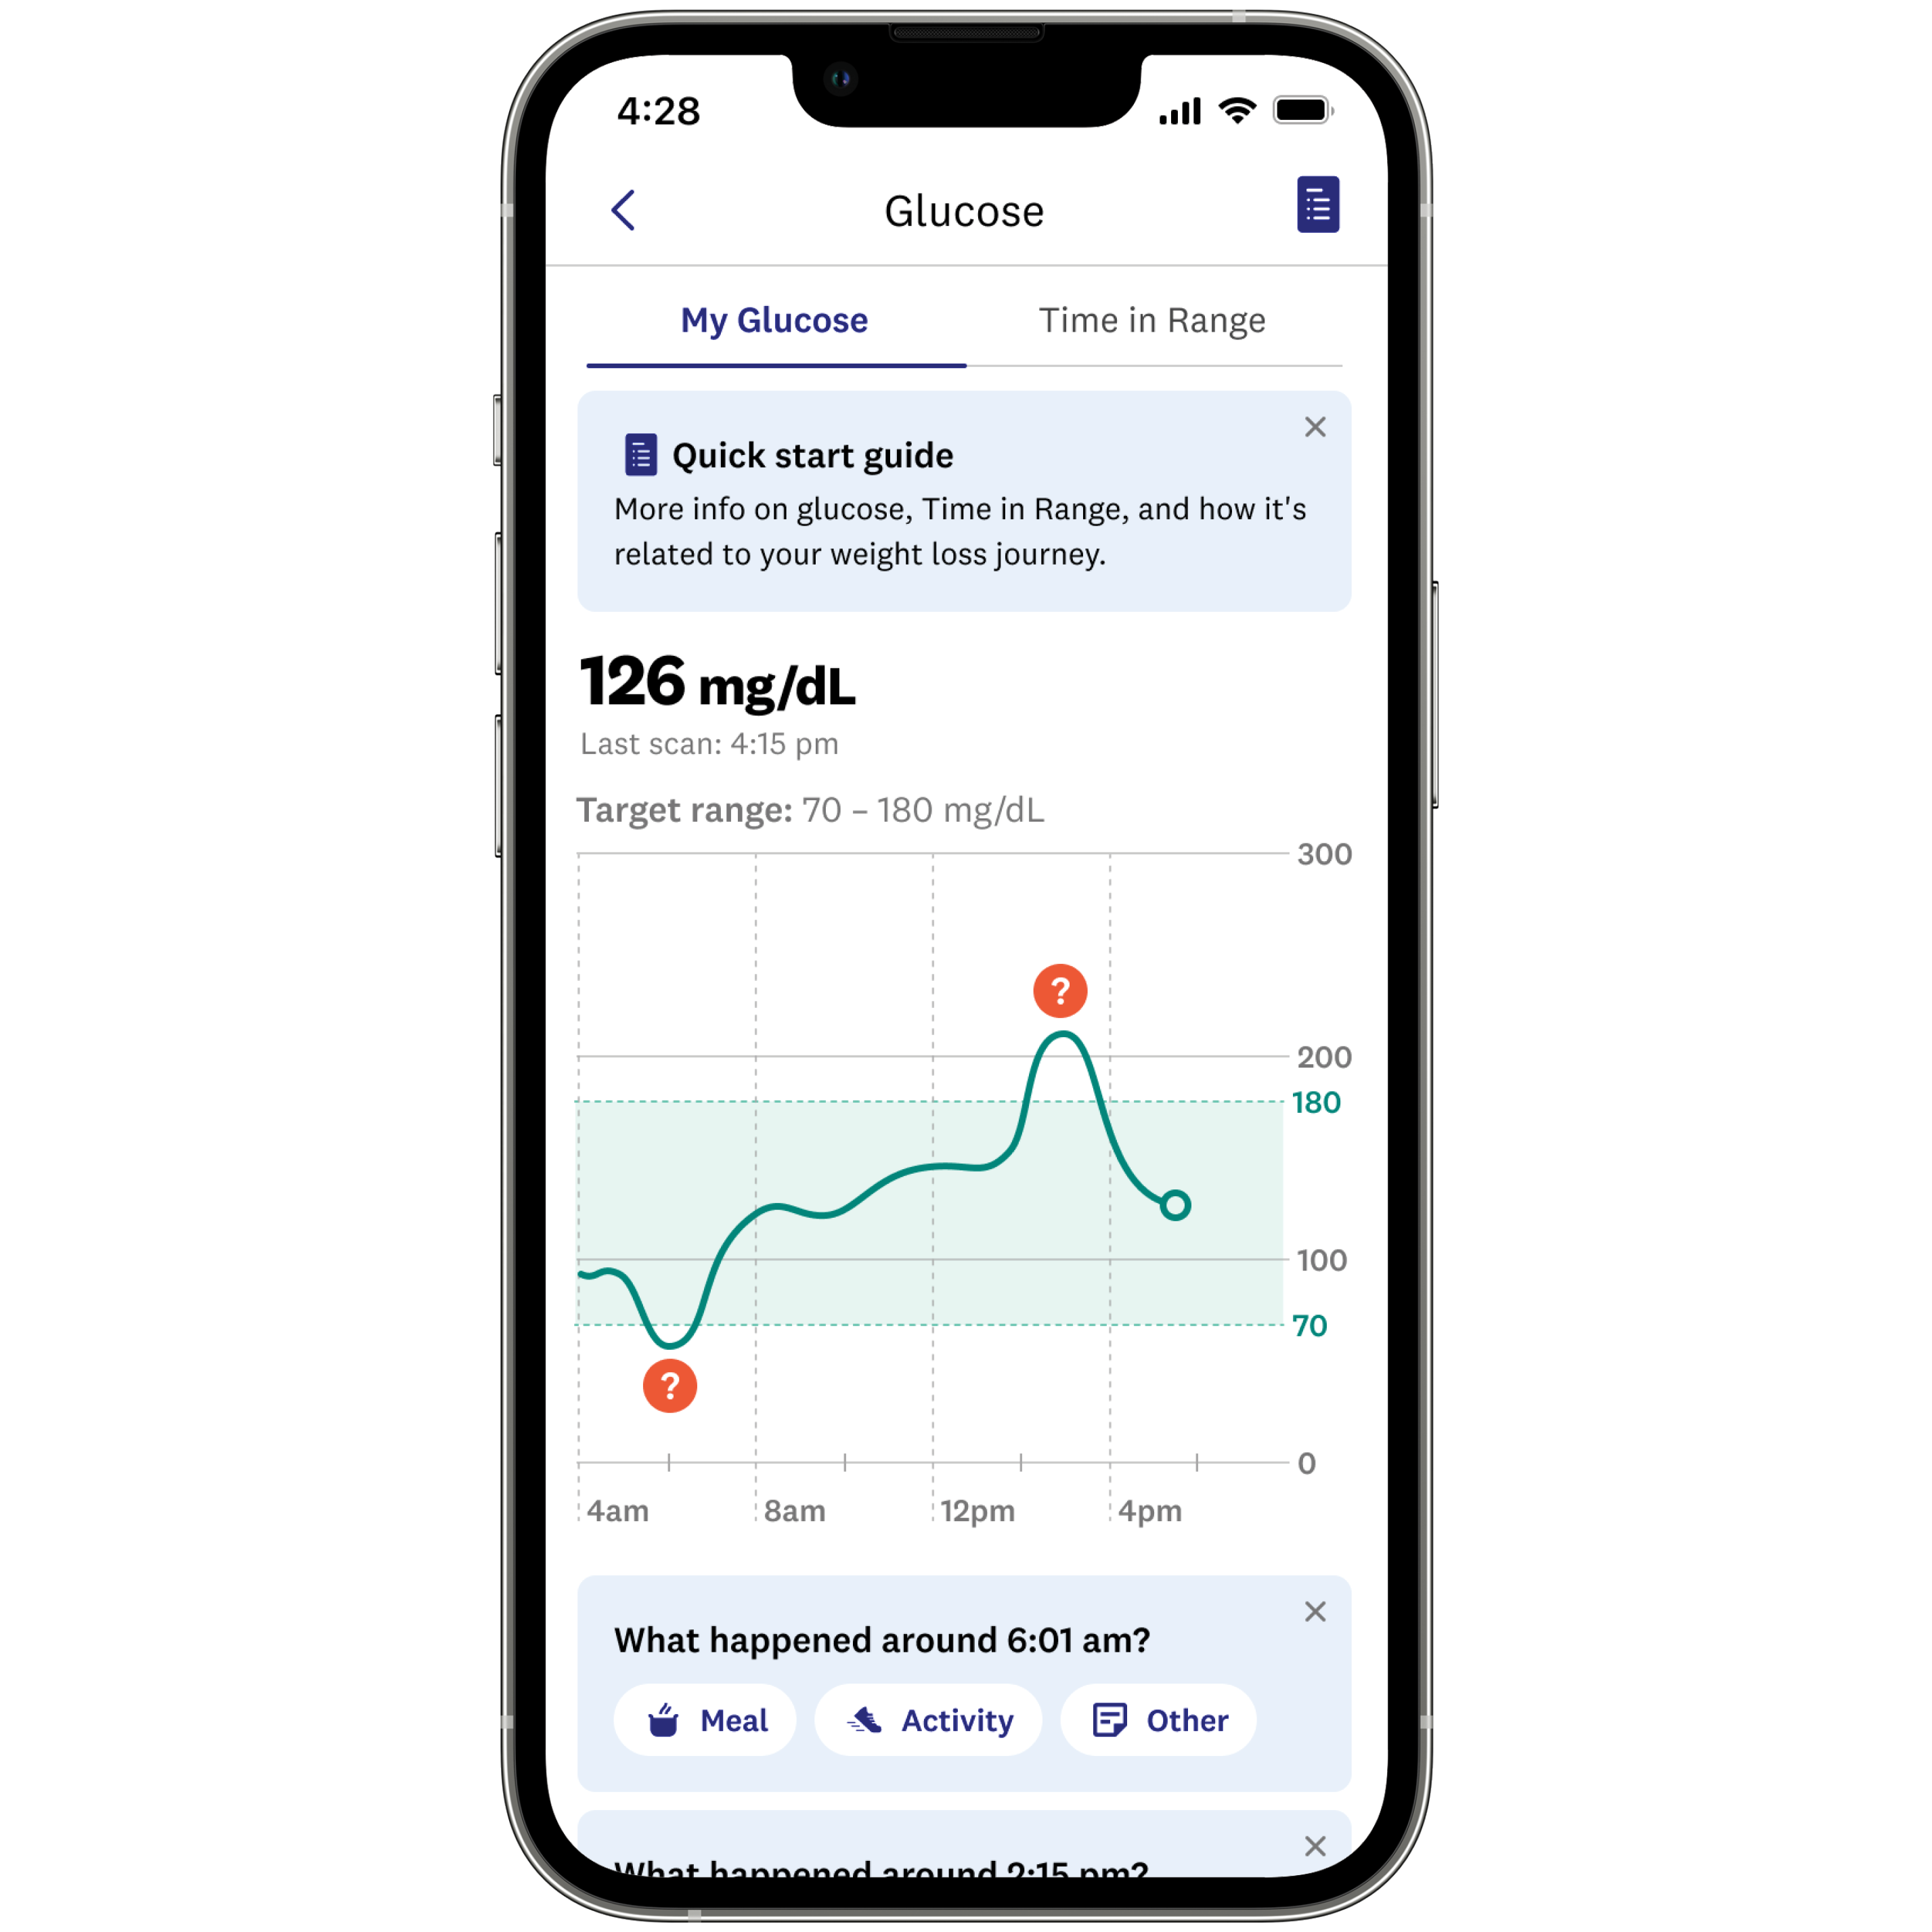The height and width of the screenshot is (1932, 1932).
Task: Dismiss the Quick start guide banner
Action: 1316,426
